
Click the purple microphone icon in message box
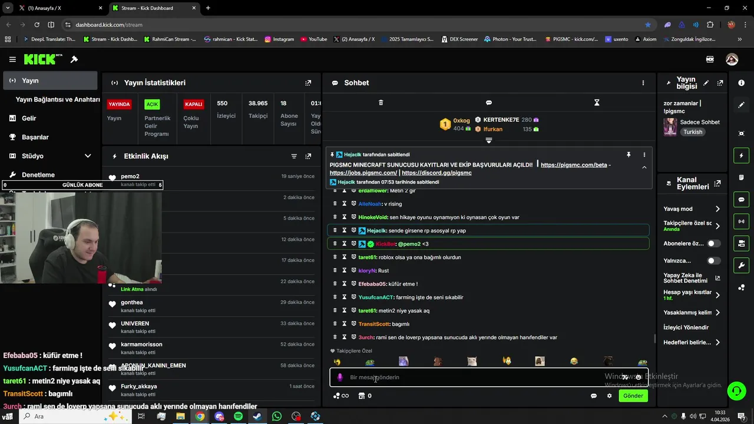tap(340, 377)
